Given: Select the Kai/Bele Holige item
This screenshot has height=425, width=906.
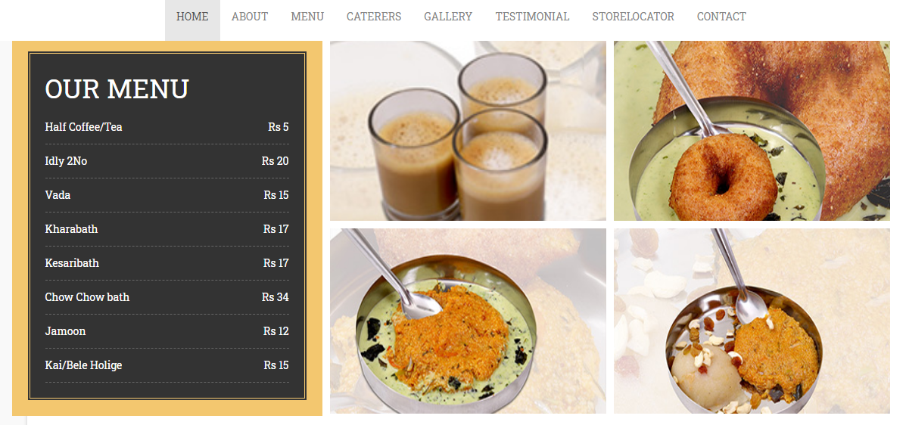Looking at the screenshot, I should coord(167,365).
